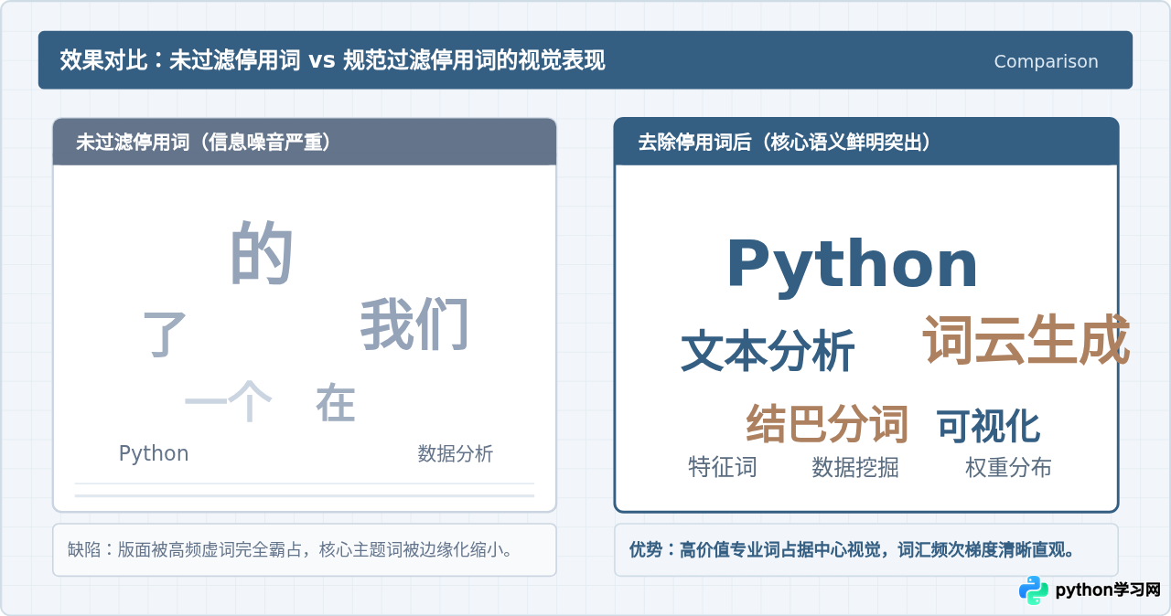This screenshot has width=1171, height=616.
Task: Click the 优势 caption below the right panel
Action: (x=865, y=550)
